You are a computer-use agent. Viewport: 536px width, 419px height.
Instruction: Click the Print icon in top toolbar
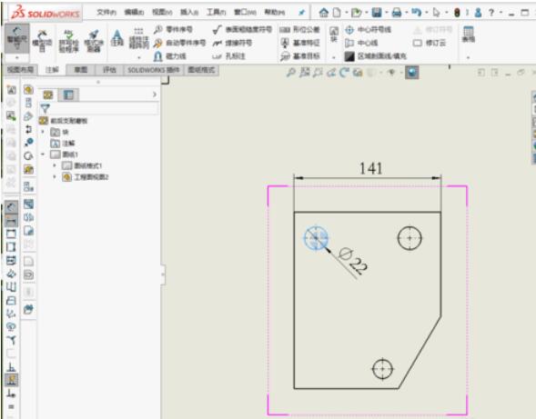(x=397, y=13)
